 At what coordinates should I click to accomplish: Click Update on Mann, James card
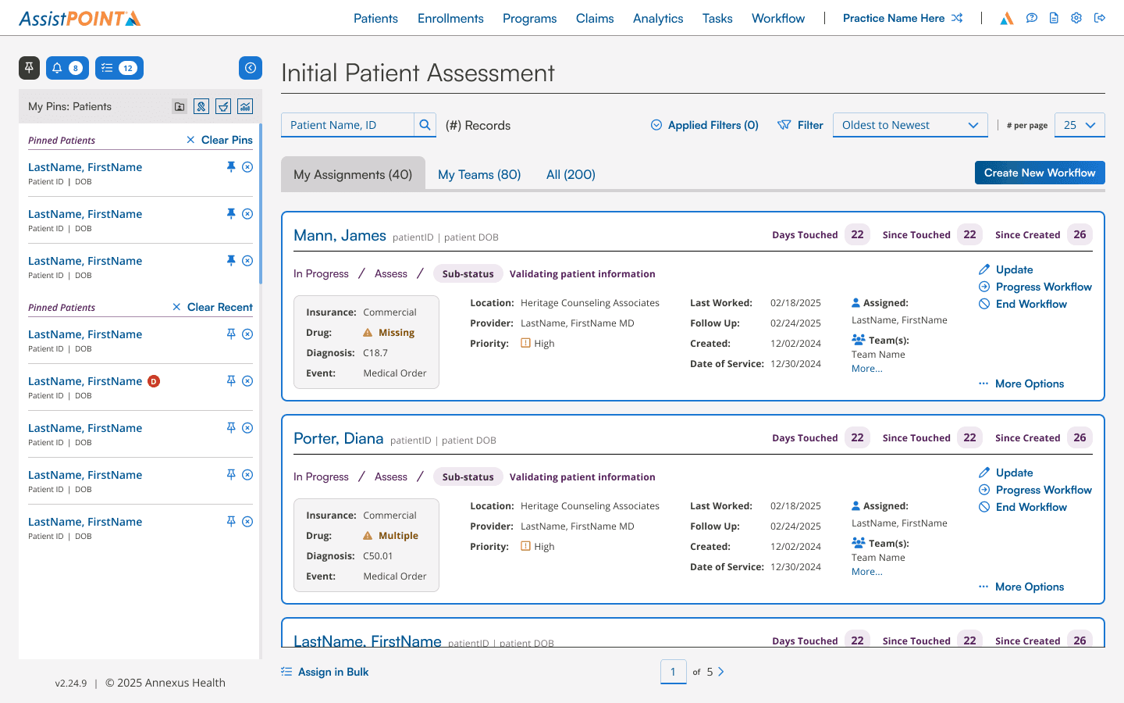1006,269
